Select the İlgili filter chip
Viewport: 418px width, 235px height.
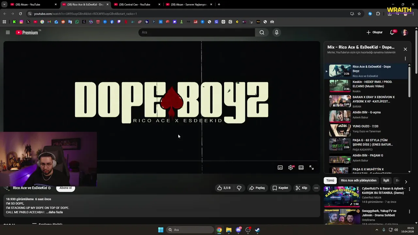[386, 180]
